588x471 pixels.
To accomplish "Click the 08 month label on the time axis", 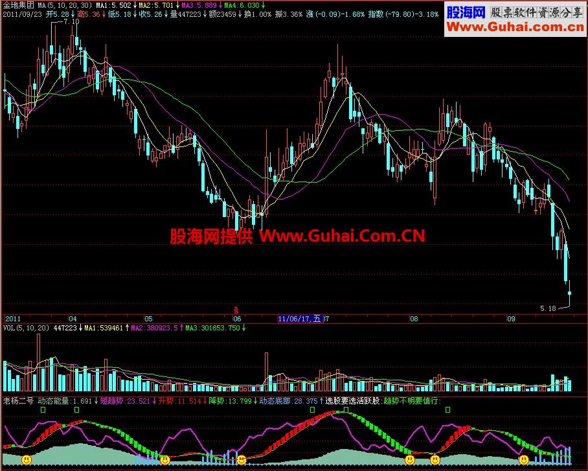I will 414,319.
